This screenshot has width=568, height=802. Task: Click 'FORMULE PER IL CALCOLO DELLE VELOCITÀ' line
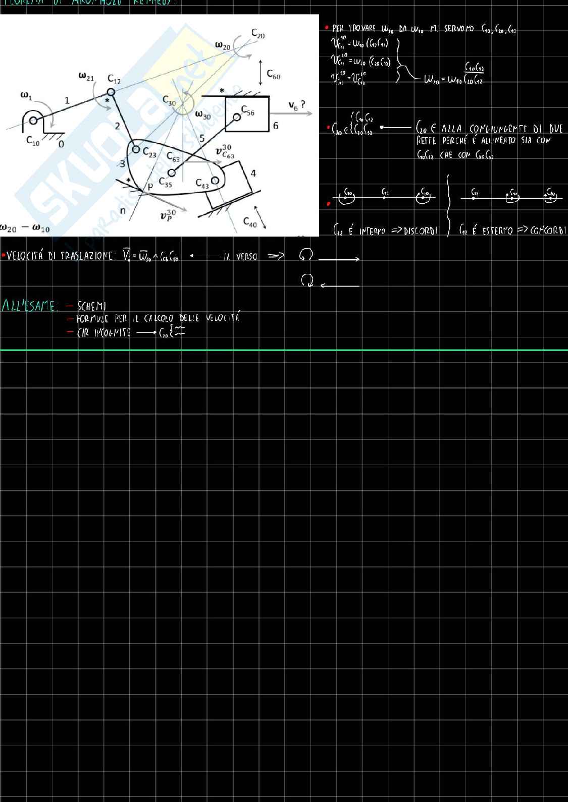158,319
